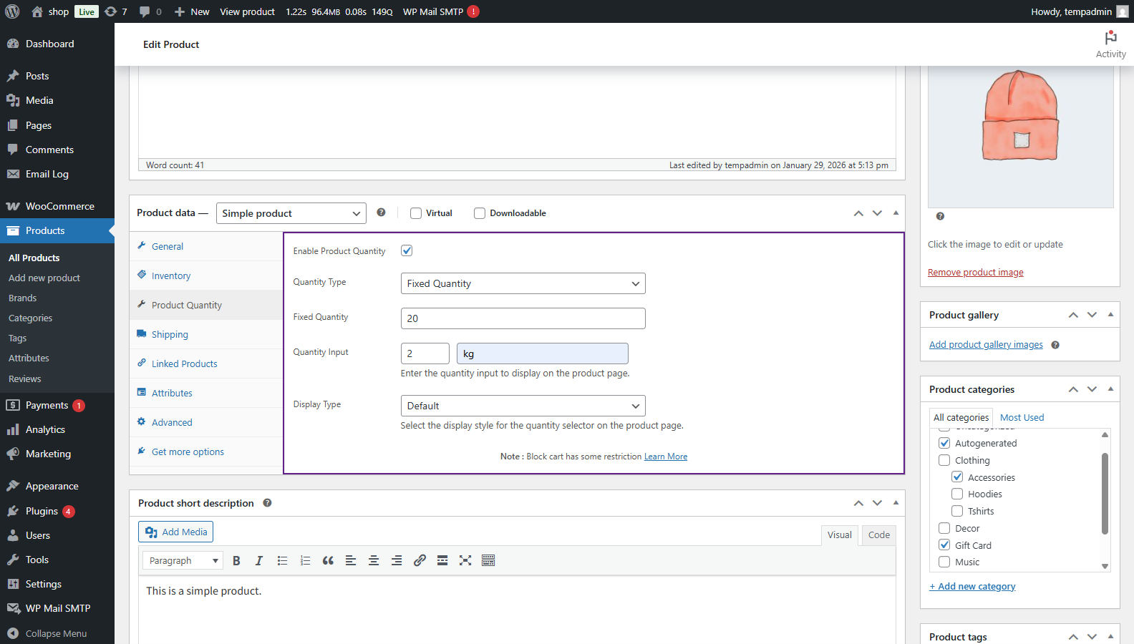Click the insert link icon

(420, 561)
